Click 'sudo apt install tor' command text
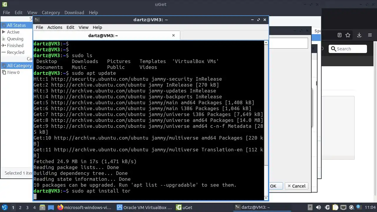 coord(101,191)
